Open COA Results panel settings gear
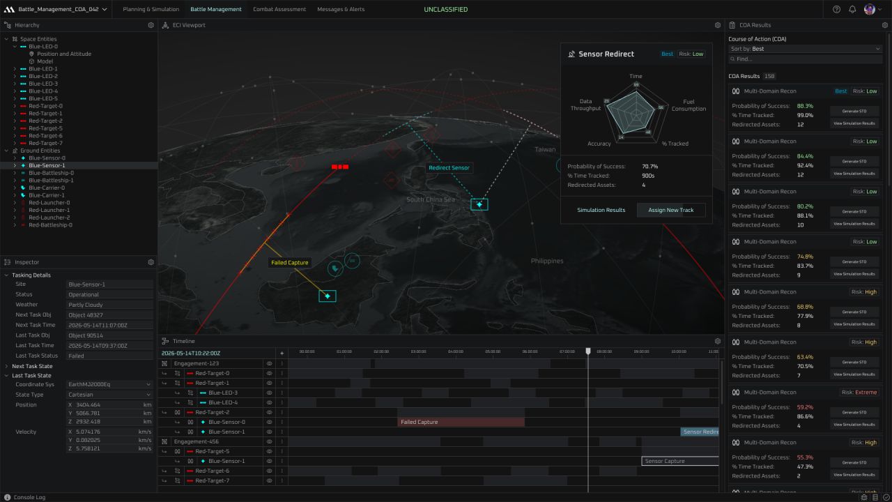The image size is (892, 502). click(x=885, y=25)
